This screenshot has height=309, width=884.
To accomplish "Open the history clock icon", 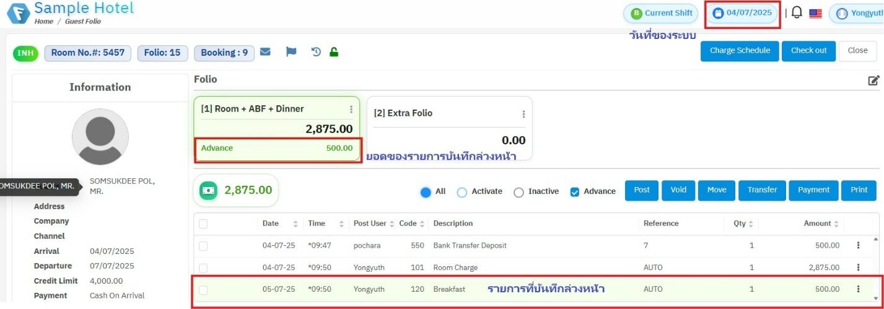I will [x=316, y=53].
